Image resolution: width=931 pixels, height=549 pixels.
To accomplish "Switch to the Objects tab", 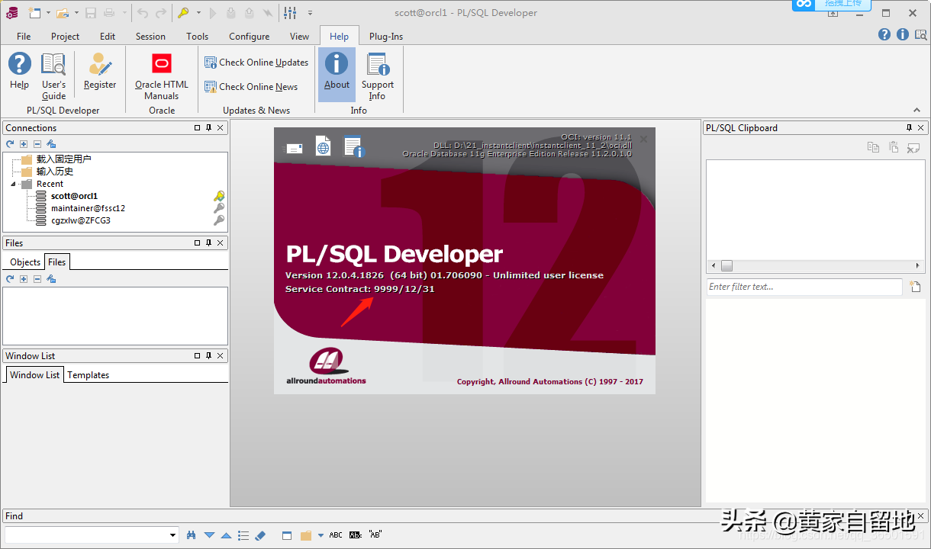I will click(x=25, y=262).
